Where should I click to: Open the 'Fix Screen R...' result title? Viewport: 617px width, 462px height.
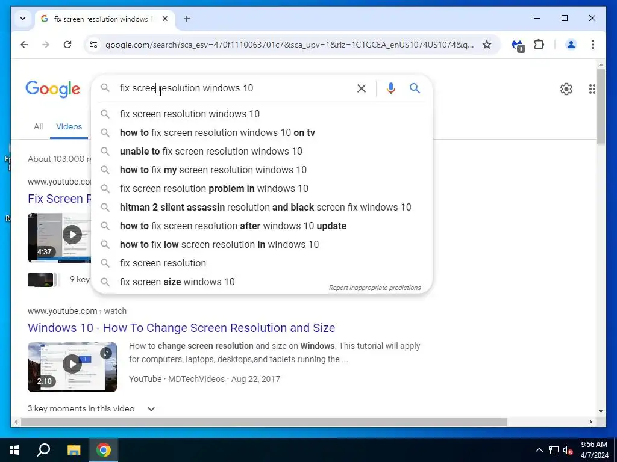point(60,199)
